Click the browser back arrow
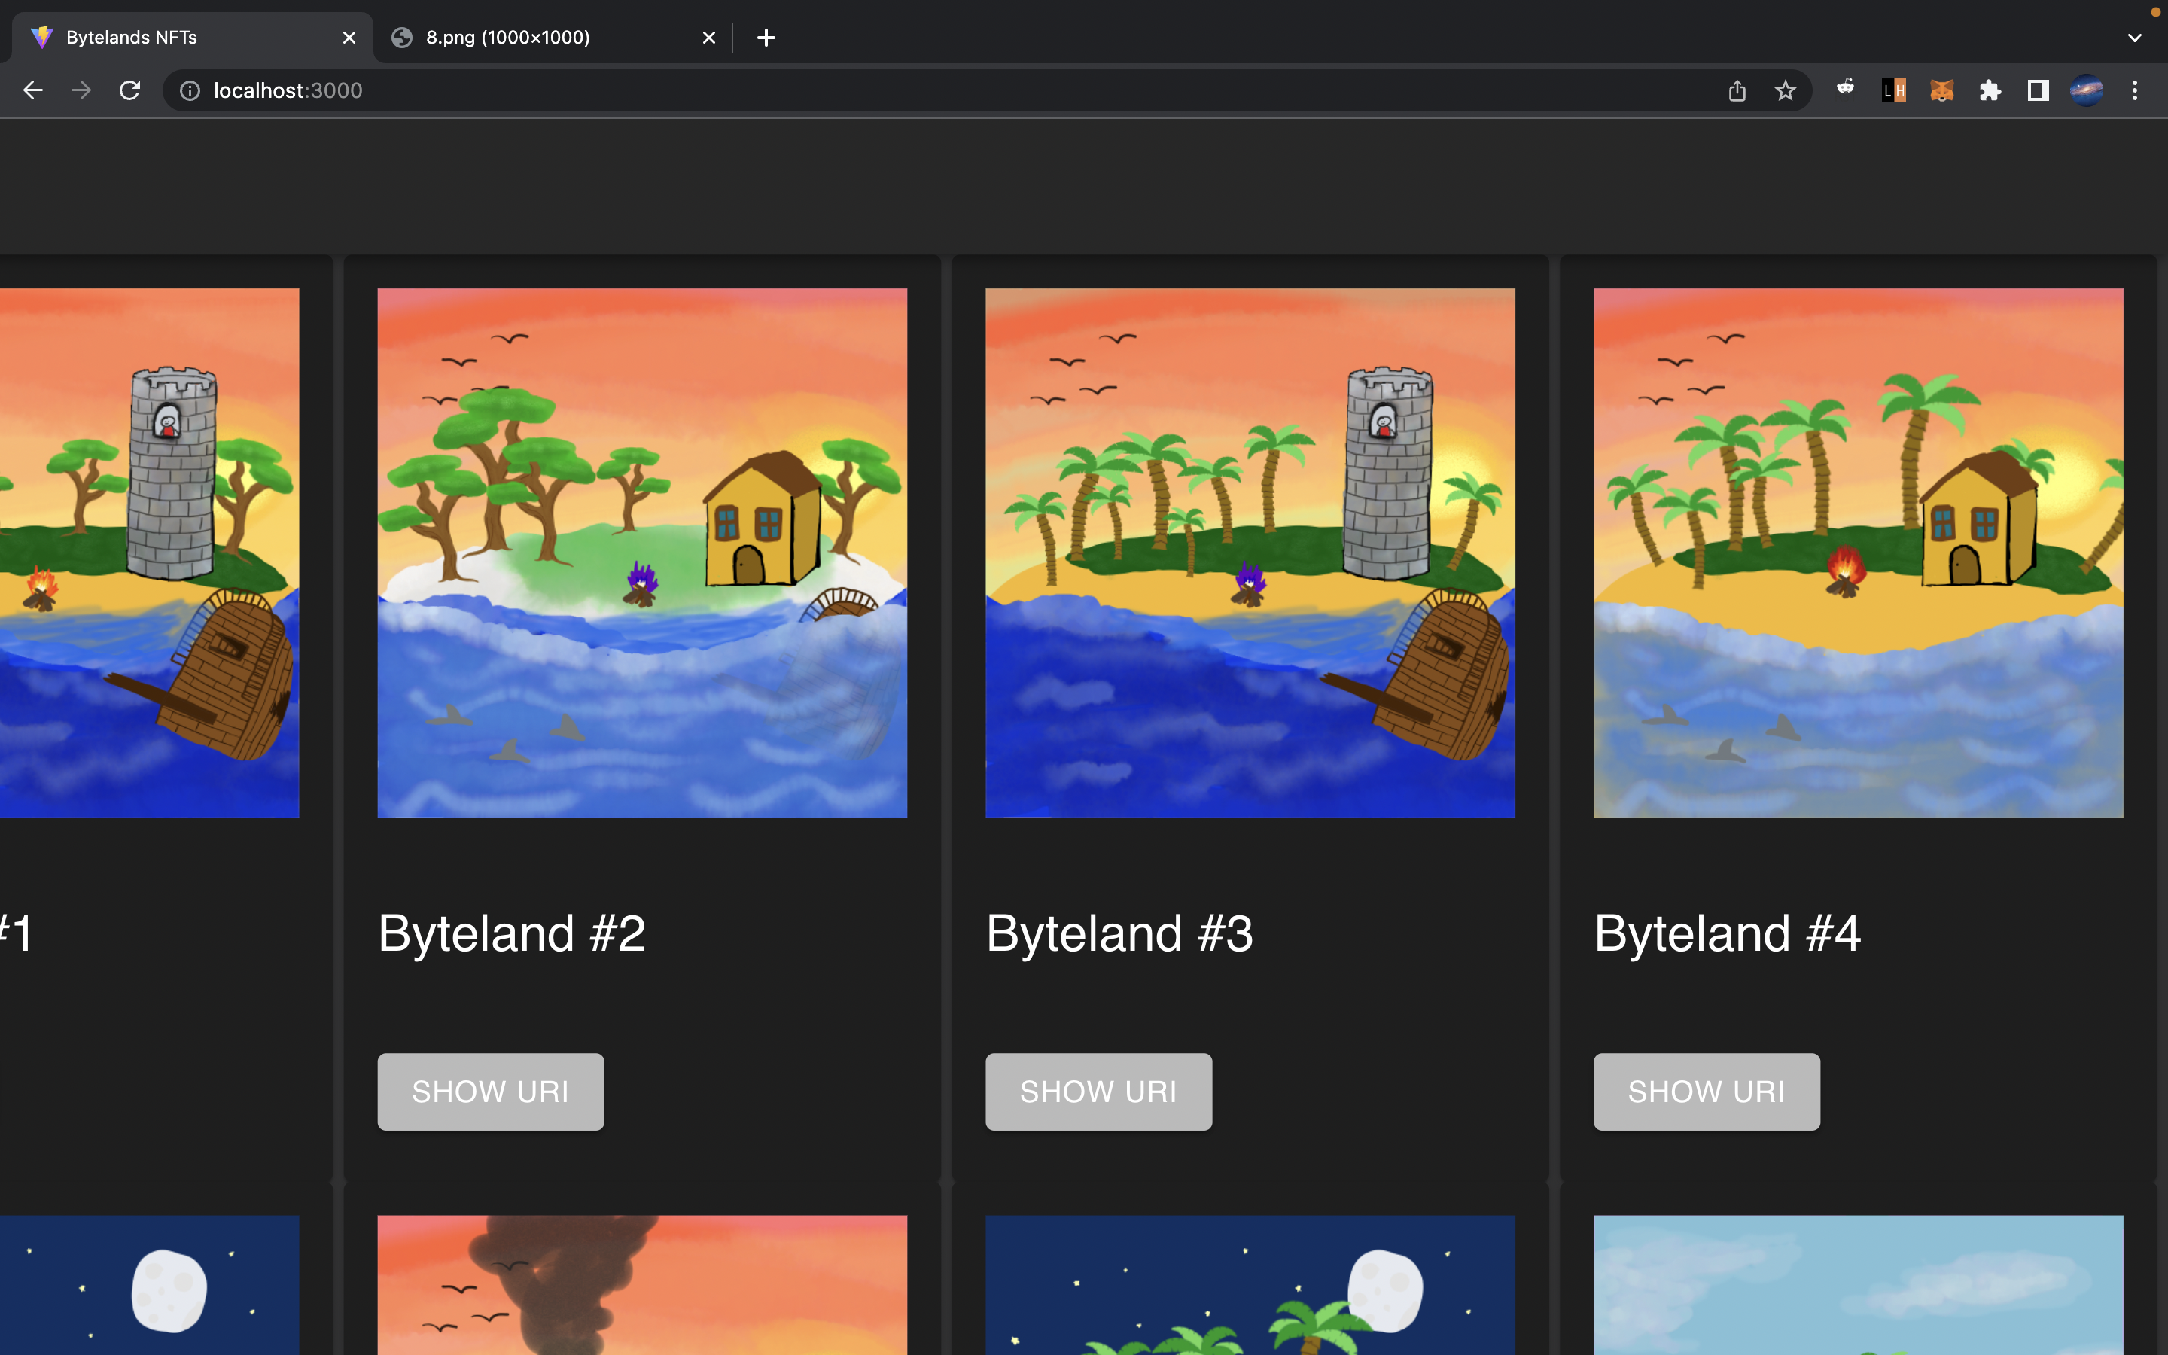 [x=33, y=90]
